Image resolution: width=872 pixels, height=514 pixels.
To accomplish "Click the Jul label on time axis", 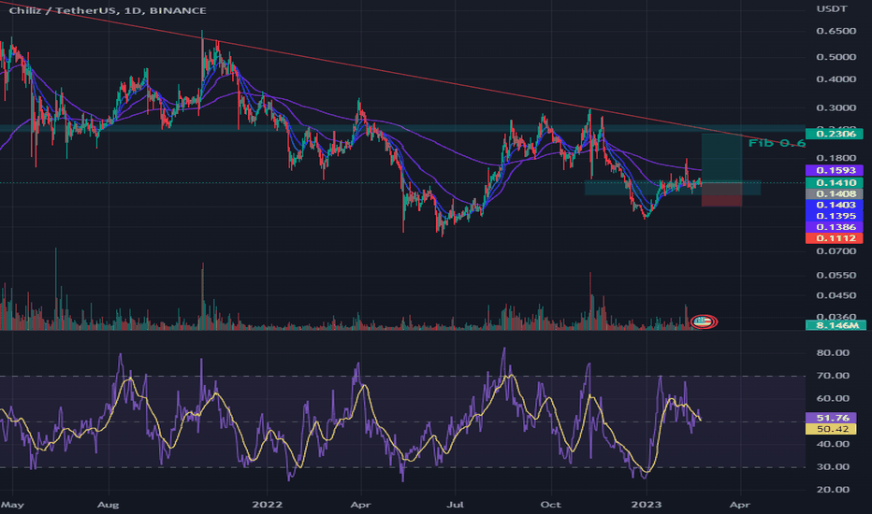I will pyautogui.click(x=456, y=505).
